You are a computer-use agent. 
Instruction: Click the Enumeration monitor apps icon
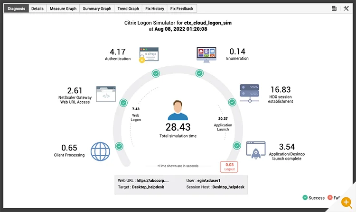click(x=206, y=55)
